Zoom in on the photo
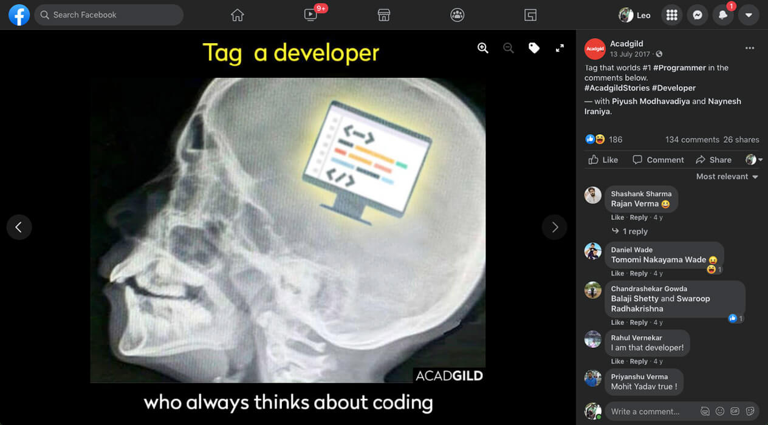 (482, 49)
